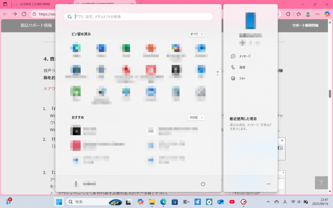
Task: Open Outlook from the taskbar
Action: [221, 202]
